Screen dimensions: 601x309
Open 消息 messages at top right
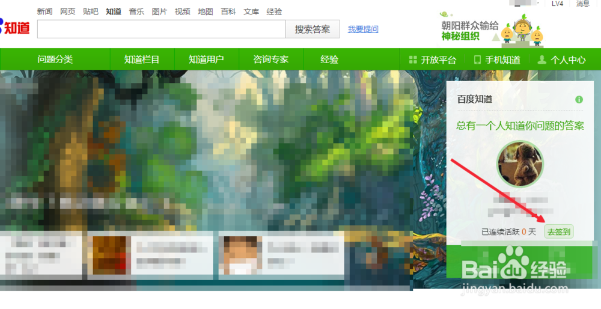582,4
